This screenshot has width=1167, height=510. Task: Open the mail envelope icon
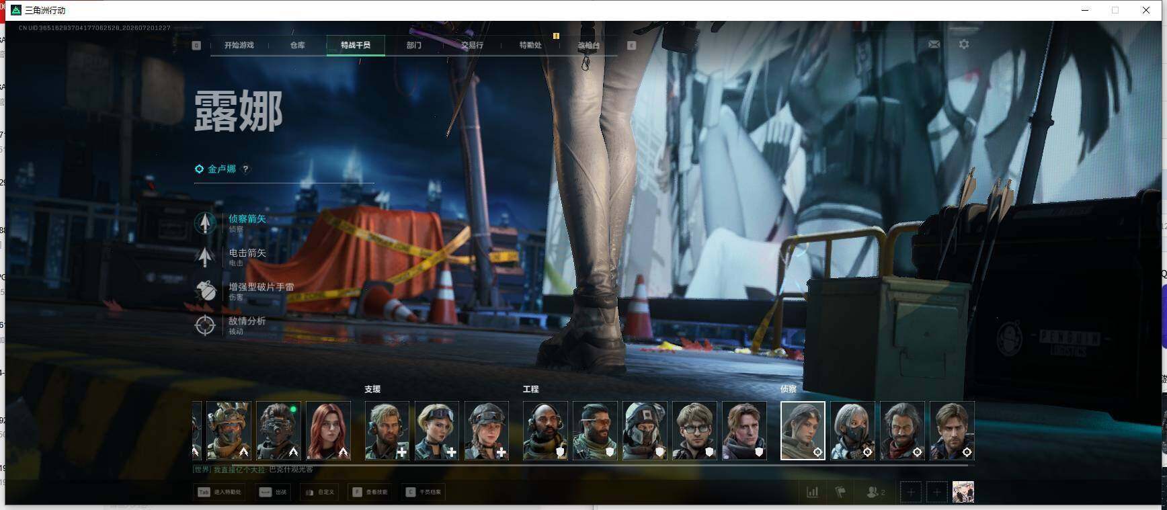click(934, 44)
